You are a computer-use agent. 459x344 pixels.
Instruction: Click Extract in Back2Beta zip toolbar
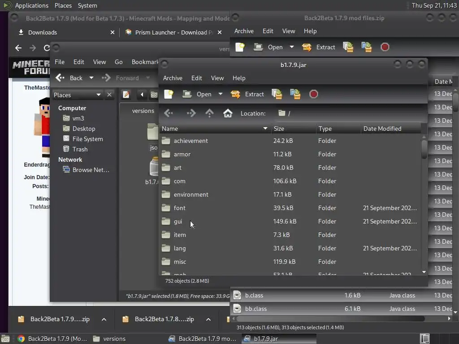(319, 47)
